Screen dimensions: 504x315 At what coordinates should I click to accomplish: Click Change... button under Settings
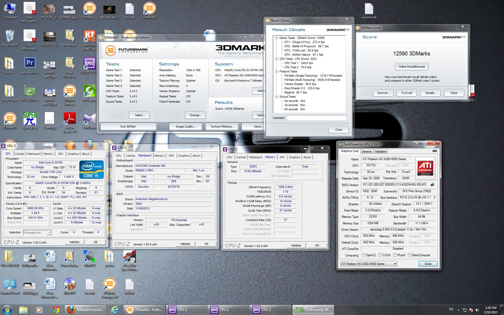pyautogui.click(x=196, y=115)
